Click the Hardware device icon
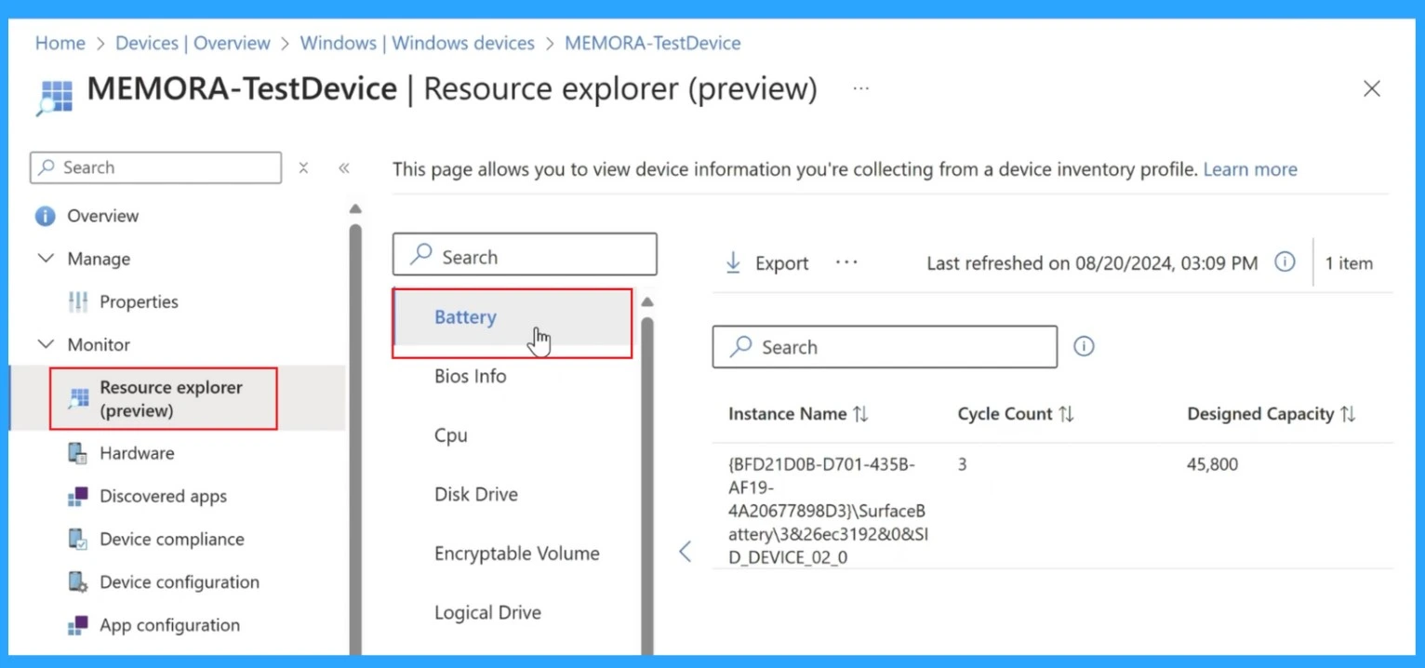This screenshot has height=668, width=1425. [78, 453]
